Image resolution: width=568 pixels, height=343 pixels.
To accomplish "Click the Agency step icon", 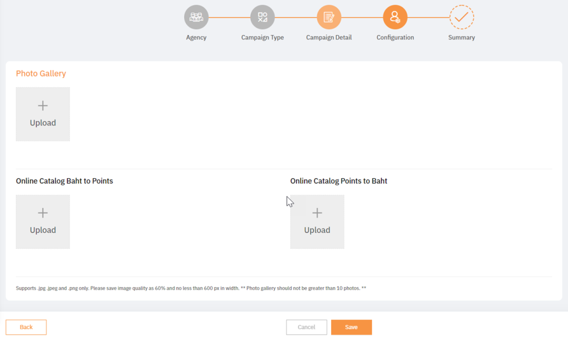I will [196, 17].
